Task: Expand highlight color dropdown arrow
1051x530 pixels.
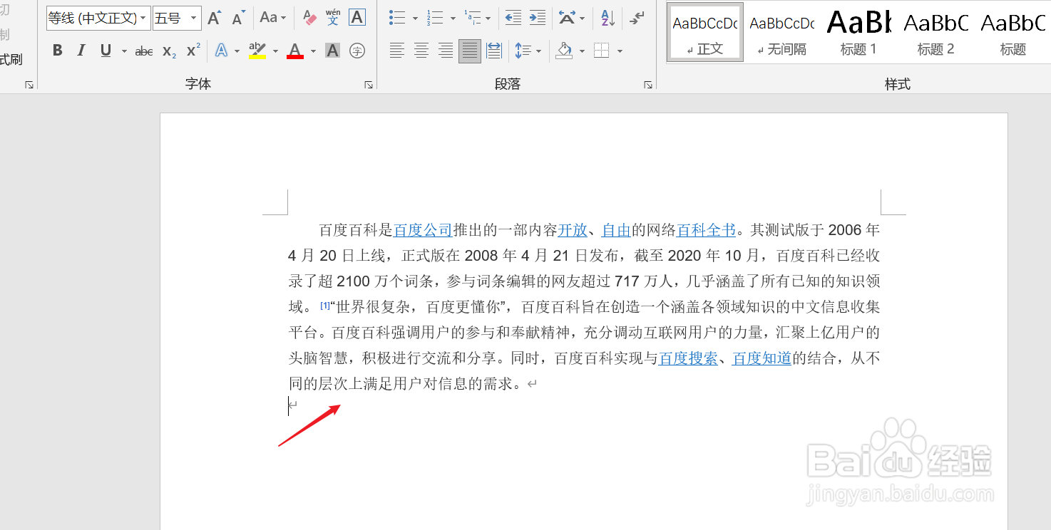Action: (x=275, y=51)
